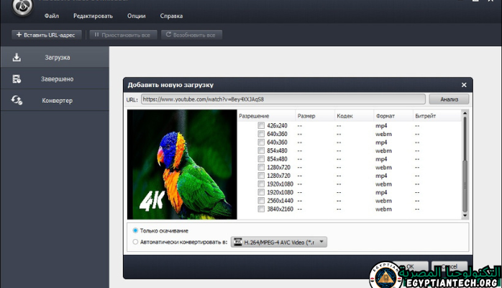
Task: Click into the URL field
Action: (x=283, y=99)
